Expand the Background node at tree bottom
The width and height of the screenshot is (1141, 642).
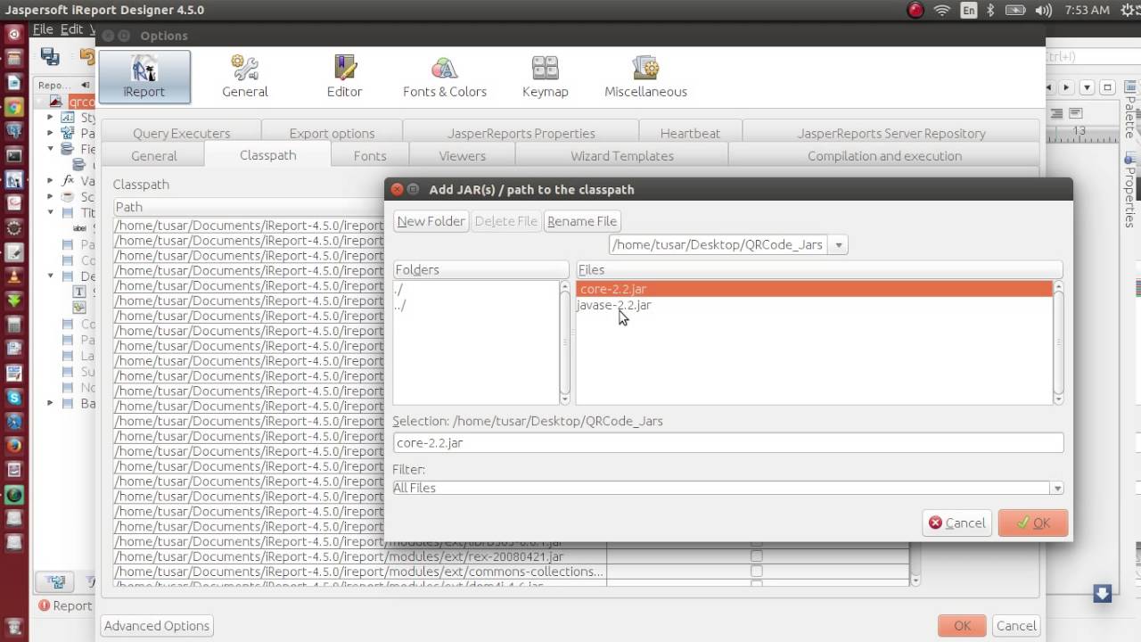coord(51,403)
